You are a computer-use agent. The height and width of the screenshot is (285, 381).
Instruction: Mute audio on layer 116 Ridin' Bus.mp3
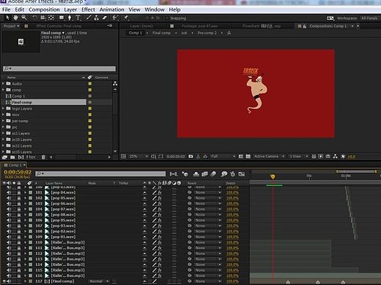coord(9,275)
